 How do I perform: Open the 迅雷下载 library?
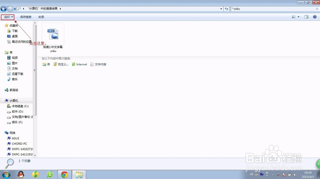(15, 74)
